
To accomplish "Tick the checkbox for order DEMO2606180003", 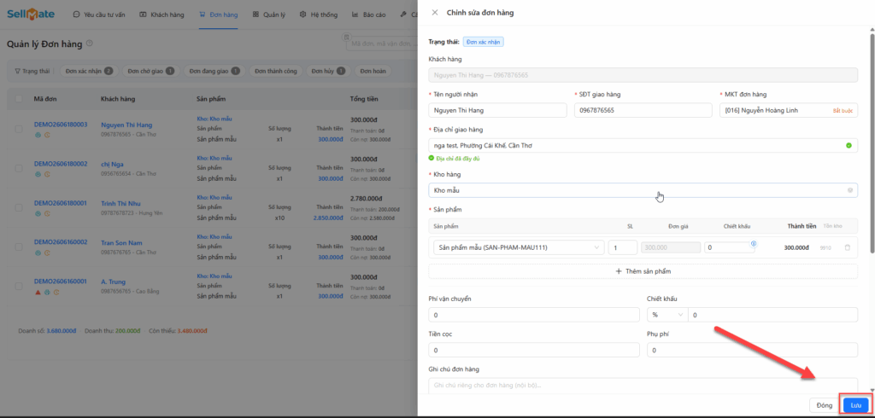I will (x=19, y=129).
